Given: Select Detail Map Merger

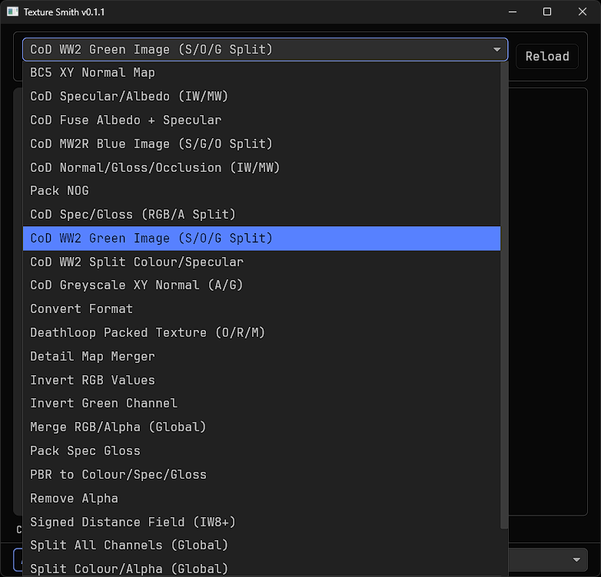Looking at the screenshot, I should coord(261,357).
